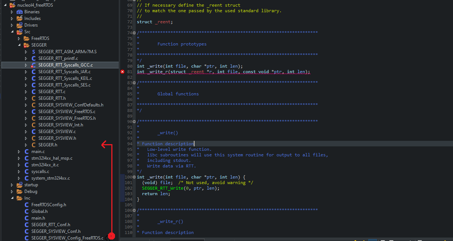This screenshot has width=453, height=241.
Task: Click the nucleol4_freeRTOS project icon
Action: pyautogui.click(x=13, y=5)
